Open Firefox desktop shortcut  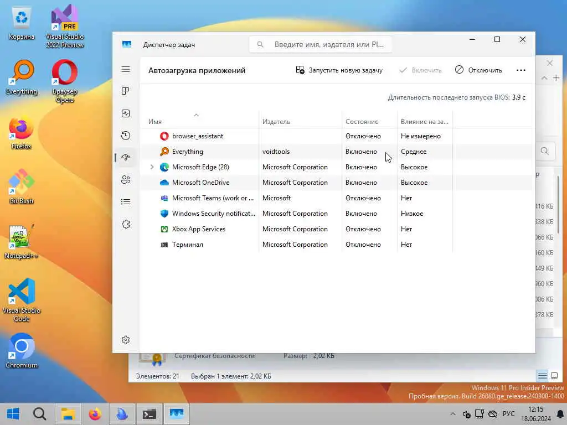(x=22, y=133)
